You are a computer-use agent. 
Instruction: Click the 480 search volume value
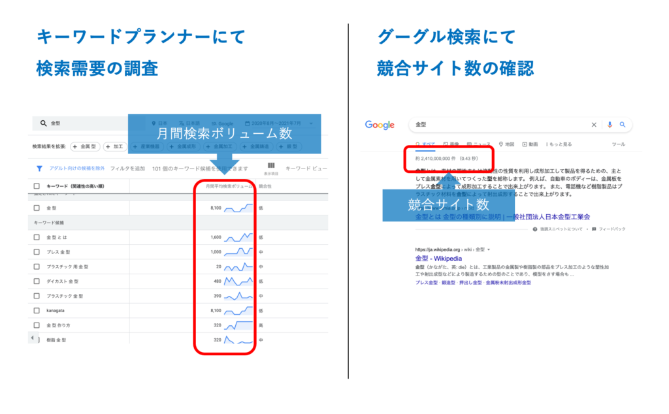[x=217, y=281]
